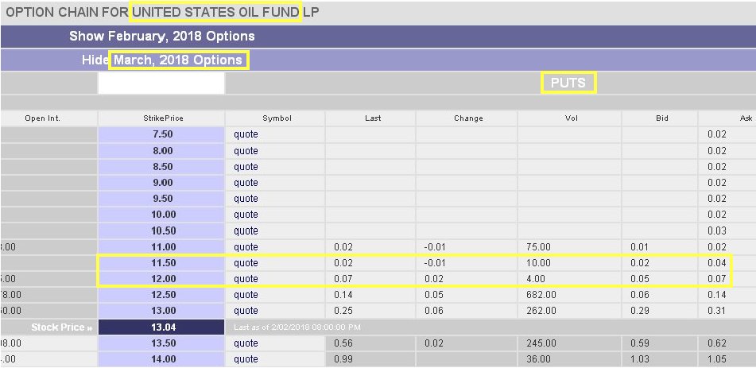Select the 14.00 strike price cell
Viewport: 756px width, 368px height.
[161, 359]
